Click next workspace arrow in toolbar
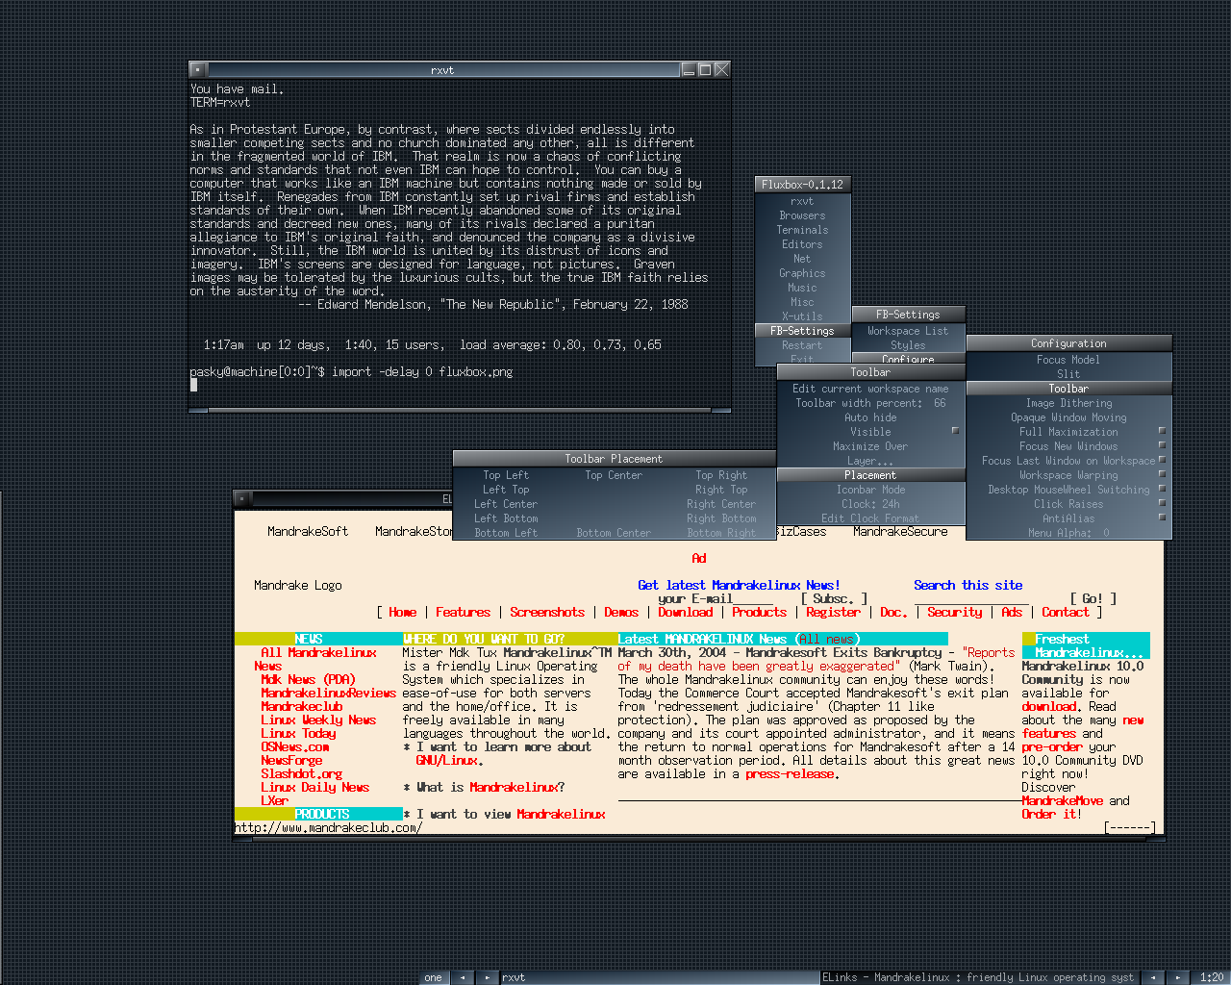Image resolution: width=1231 pixels, height=985 pixels. tap(488, 977)
